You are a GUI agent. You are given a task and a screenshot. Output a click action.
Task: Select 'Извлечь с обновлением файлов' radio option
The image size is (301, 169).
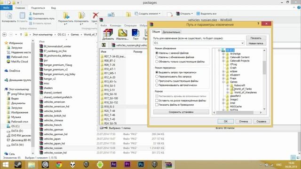coord(157,57)
